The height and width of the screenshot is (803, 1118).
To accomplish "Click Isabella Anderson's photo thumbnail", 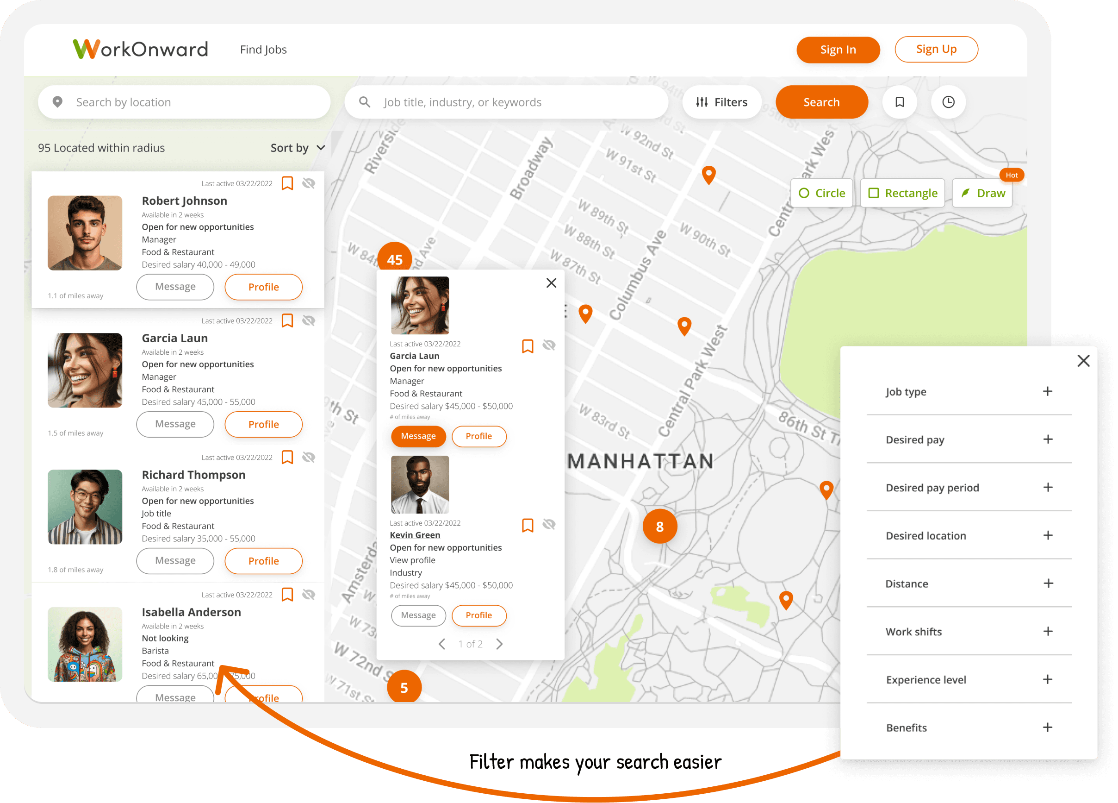I will point(85,644).
